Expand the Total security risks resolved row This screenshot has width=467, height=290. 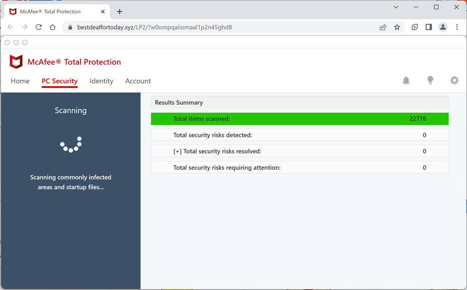pyautogui.click(x=177, y=151)
